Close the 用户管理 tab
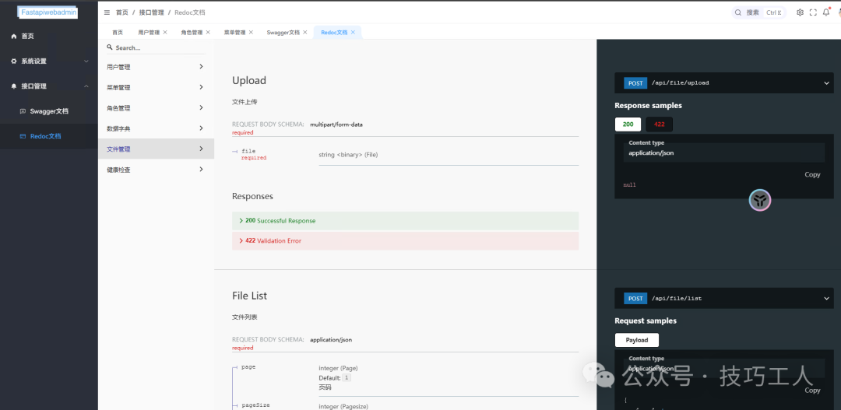The image size is (841, 410). [x=165, y=32]
